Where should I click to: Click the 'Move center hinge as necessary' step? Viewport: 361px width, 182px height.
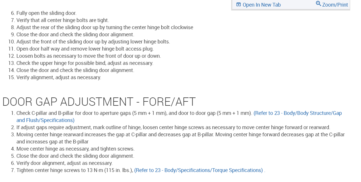pyautogui.click(x=75, y=149)
